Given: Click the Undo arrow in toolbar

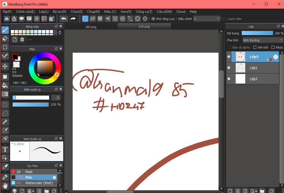Looking at the screenshot, I should point(64,19).
